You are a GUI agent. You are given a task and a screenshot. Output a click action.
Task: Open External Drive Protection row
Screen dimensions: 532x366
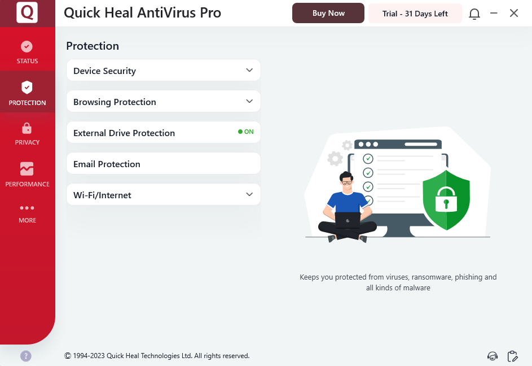coord(164,132)
